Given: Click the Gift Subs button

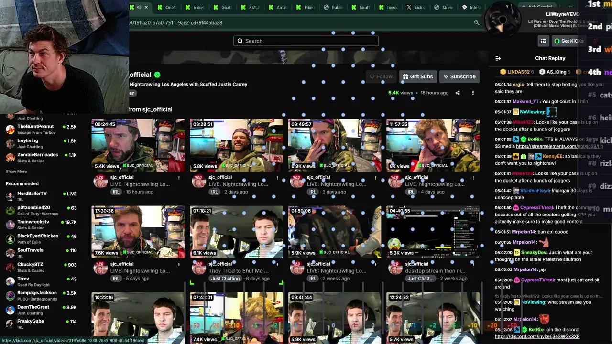Looking at the screenshot, I should pos(418,76).
